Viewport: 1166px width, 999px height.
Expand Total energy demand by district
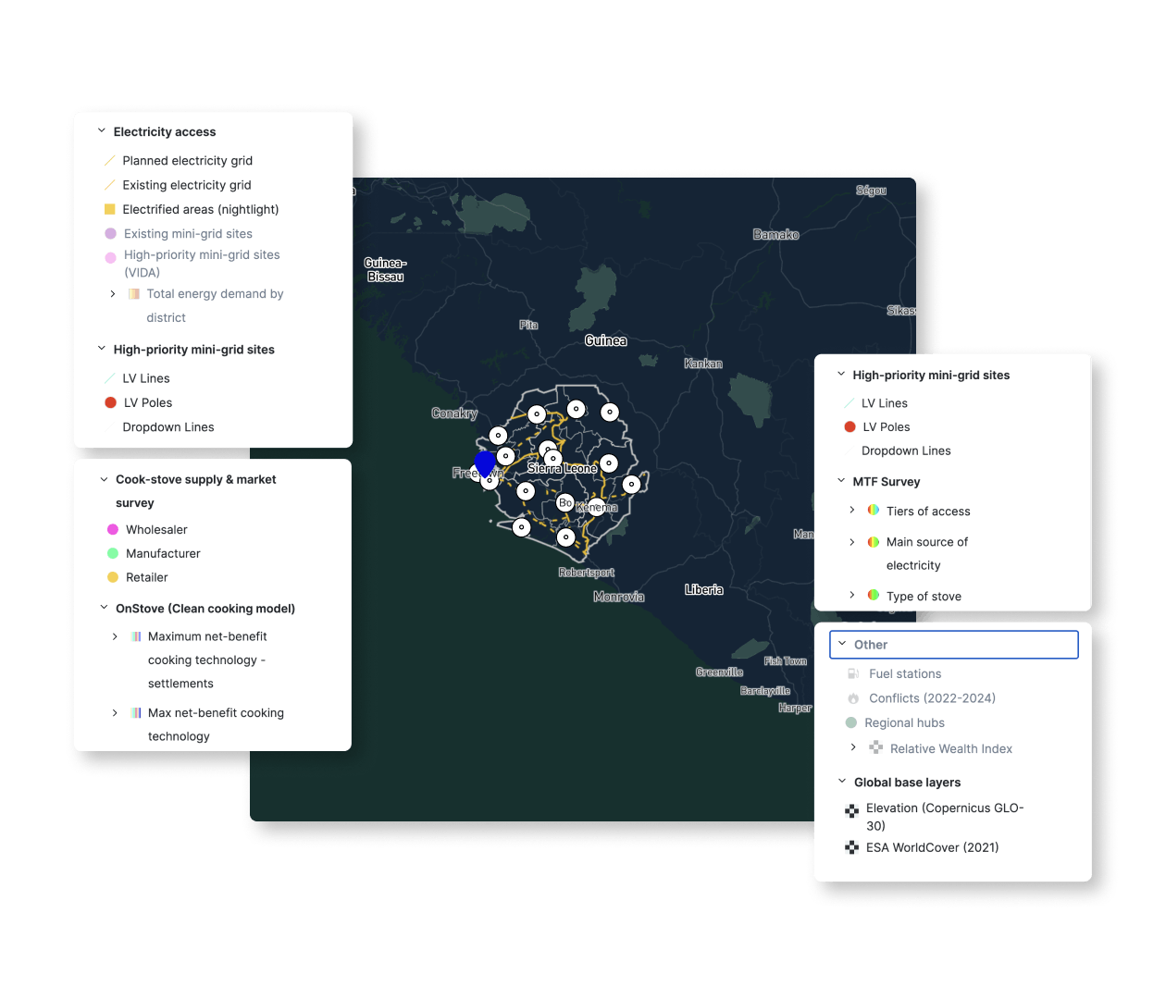coord(113,294)
